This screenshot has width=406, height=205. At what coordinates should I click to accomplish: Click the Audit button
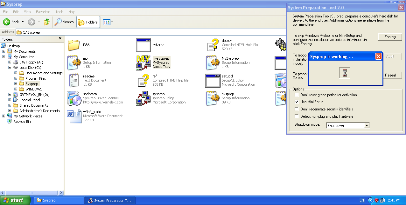393,56
